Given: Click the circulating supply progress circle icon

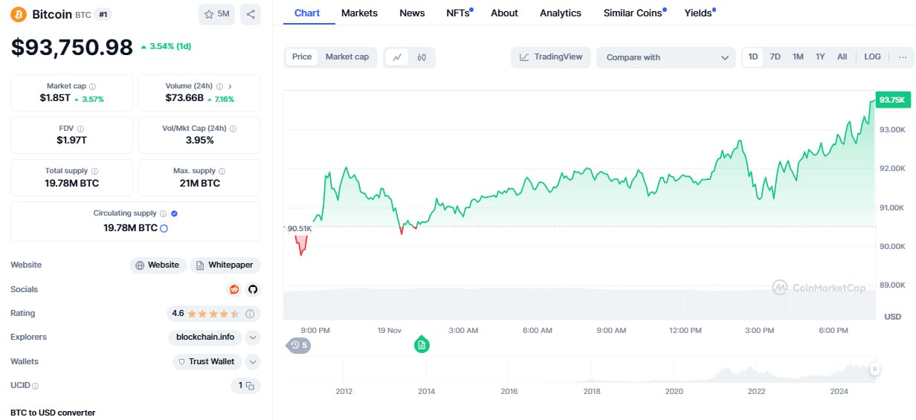Looking at the screenshot, I should (164, 228).
